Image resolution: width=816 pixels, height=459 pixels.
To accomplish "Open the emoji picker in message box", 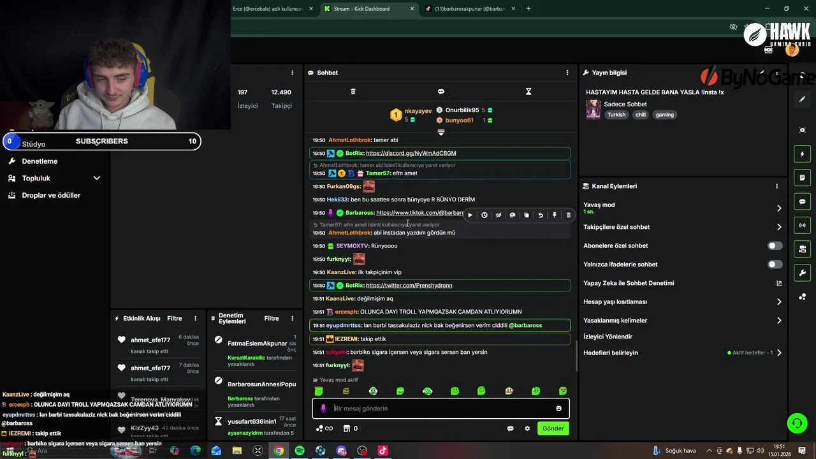I will point(559,409).
